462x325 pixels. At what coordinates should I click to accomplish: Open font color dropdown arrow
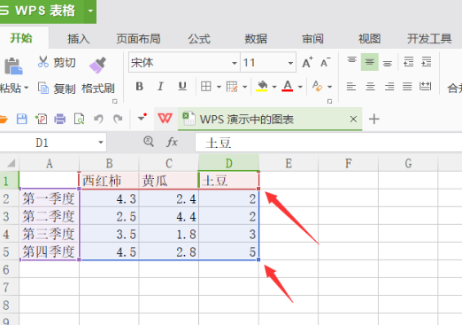[300, 87]
